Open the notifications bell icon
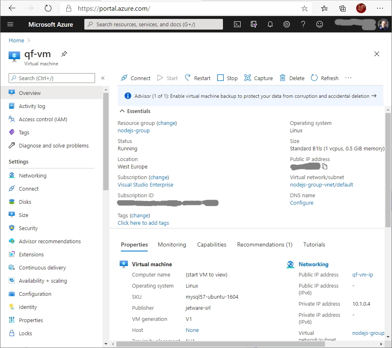The width and height of the screenshot is (392, 348). tap(270, 24)
